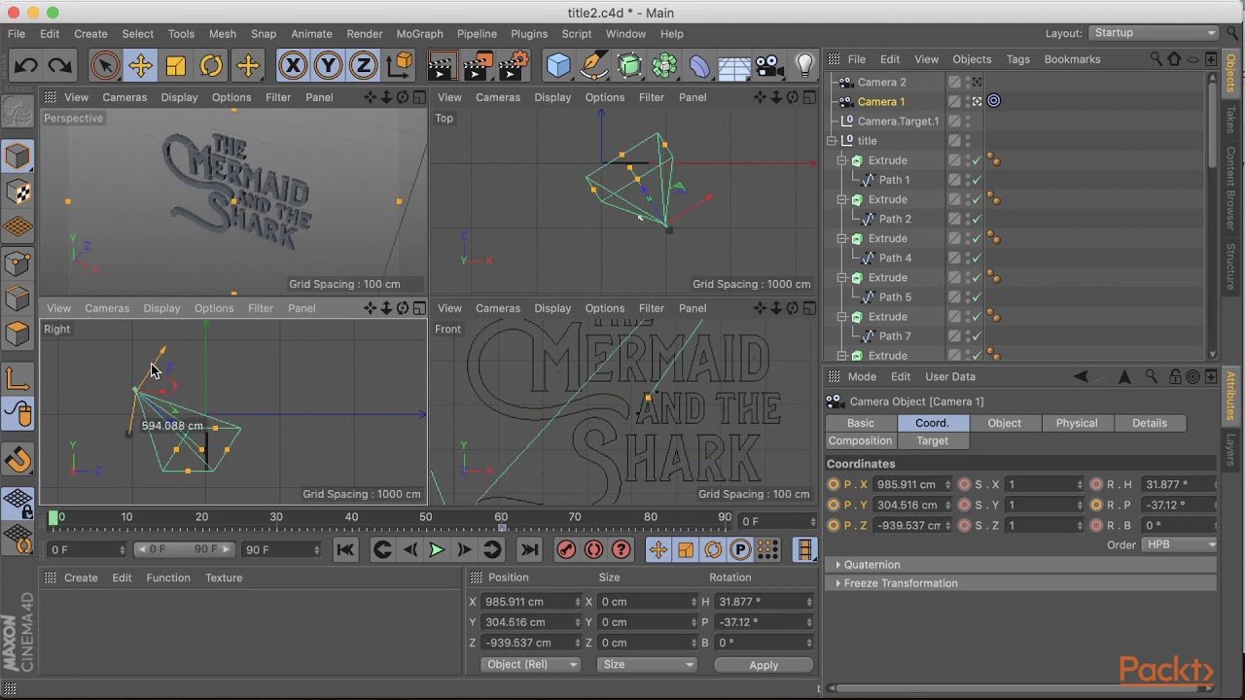Viewport: 1245px width, 700px height.
Task: Switch to the Object tab
Action: pos(1004,423)
